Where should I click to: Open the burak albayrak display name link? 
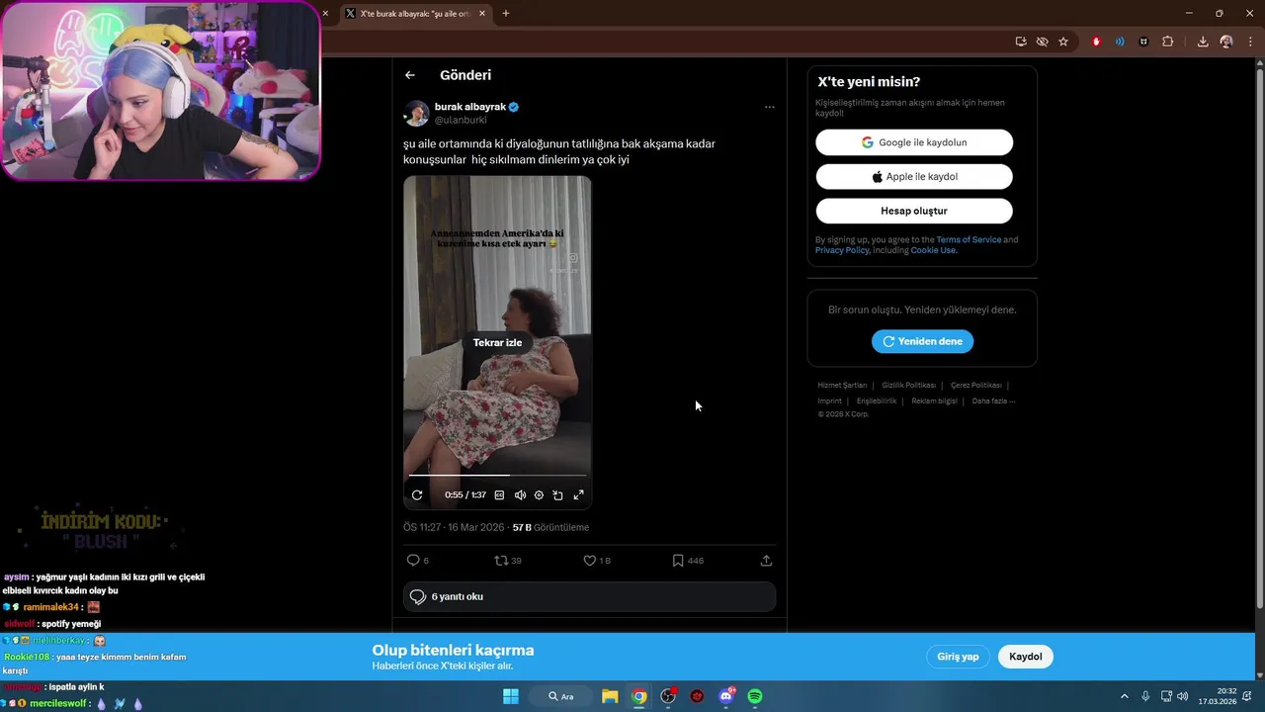point(470,107)
